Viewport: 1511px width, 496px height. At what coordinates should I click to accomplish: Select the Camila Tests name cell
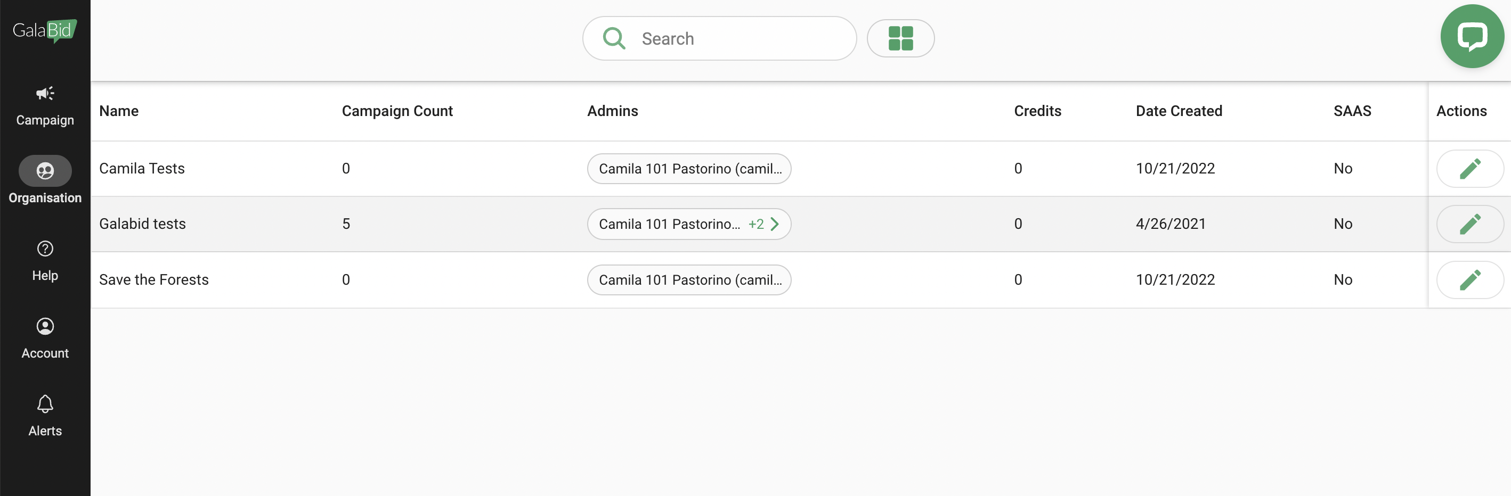click(x=142, y=169)
